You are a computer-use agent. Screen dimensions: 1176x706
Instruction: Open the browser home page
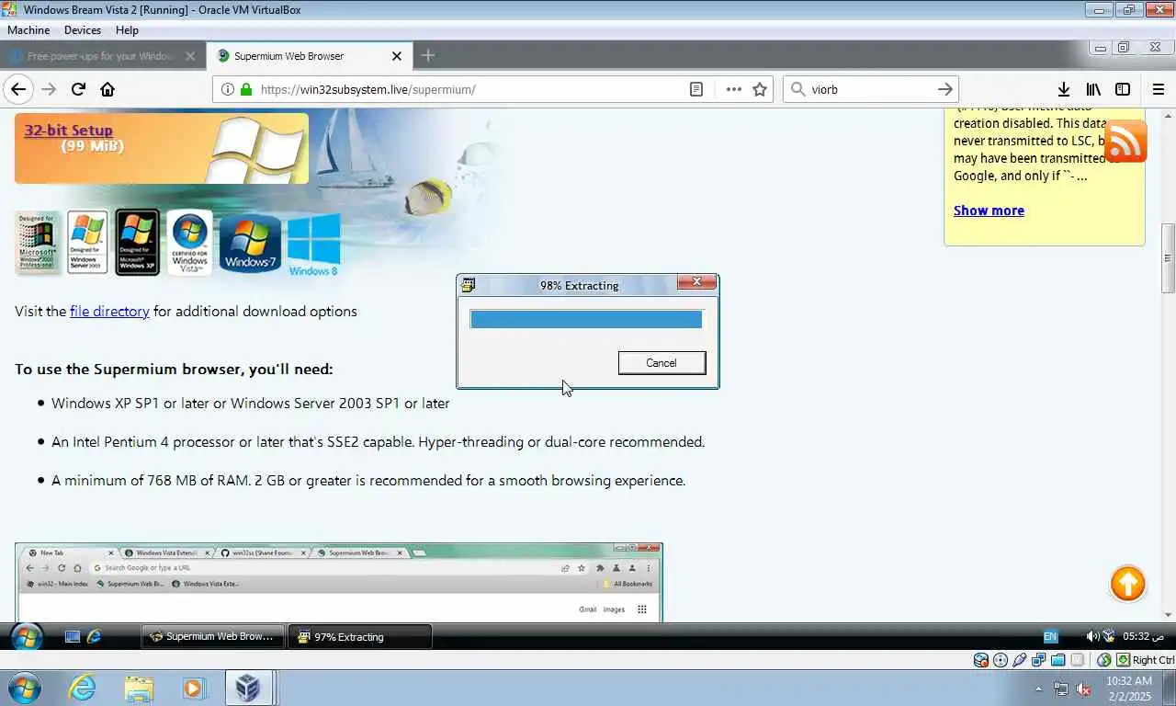[x=107, y=89]
